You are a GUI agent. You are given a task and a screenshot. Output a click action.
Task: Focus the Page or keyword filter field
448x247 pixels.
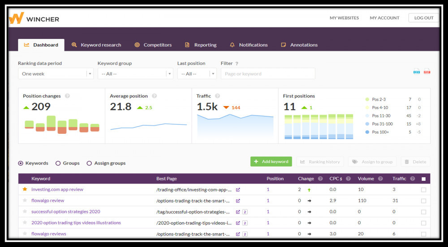coord(268,73)
